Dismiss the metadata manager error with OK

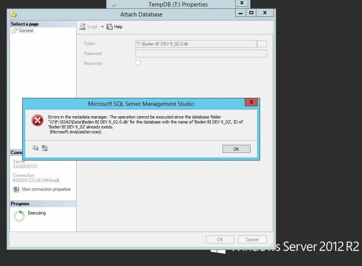(236, 149)
